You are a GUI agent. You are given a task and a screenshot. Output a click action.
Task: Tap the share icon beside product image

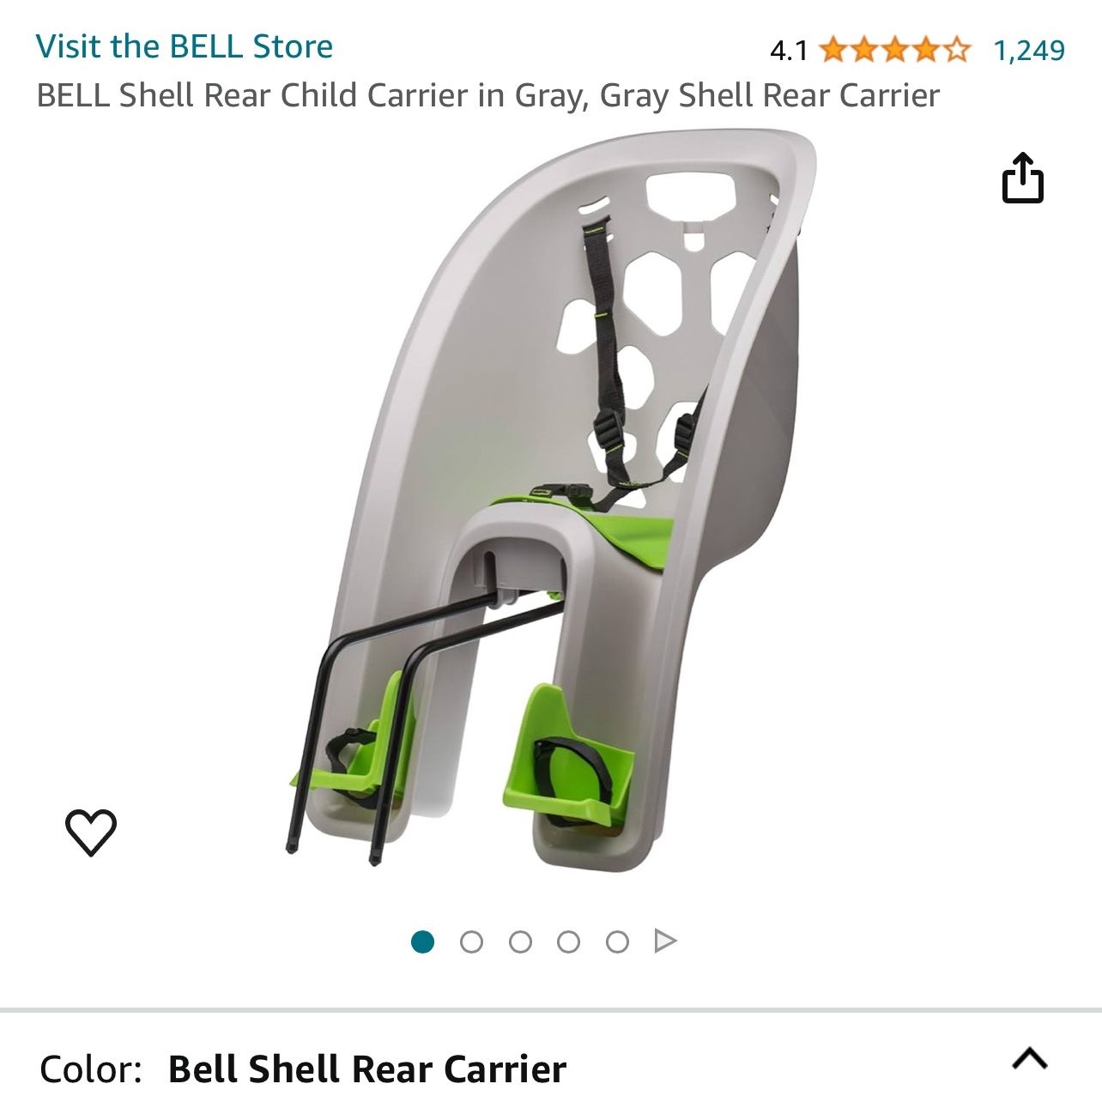1022,178
